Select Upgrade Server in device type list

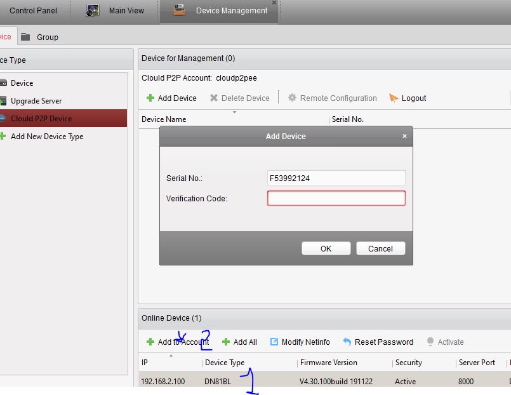(36, 101)
